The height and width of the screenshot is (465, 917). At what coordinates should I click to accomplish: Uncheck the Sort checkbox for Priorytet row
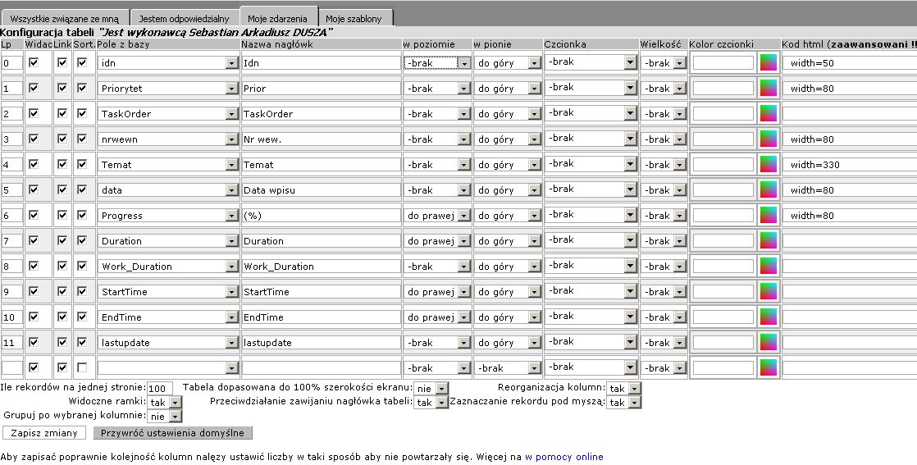click(x=82, y=88)
